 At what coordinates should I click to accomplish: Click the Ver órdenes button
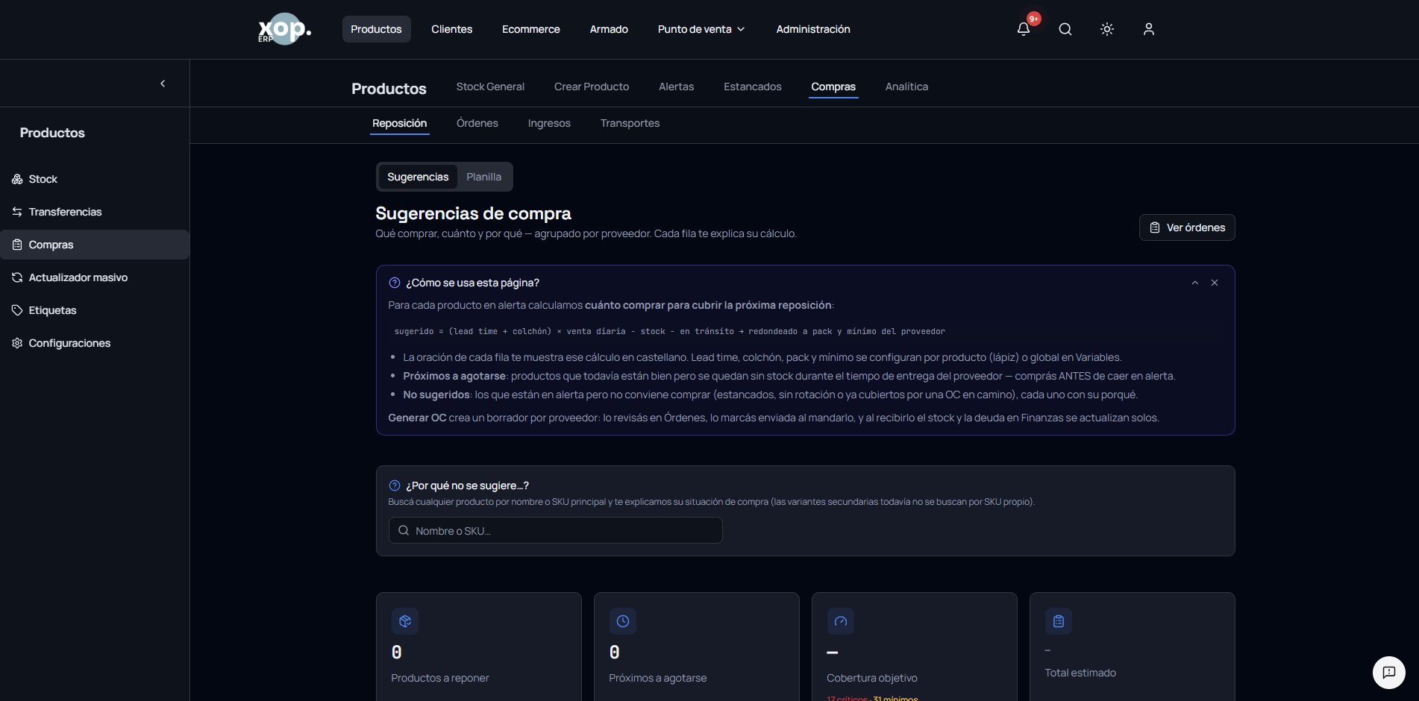coord(1187,227)
